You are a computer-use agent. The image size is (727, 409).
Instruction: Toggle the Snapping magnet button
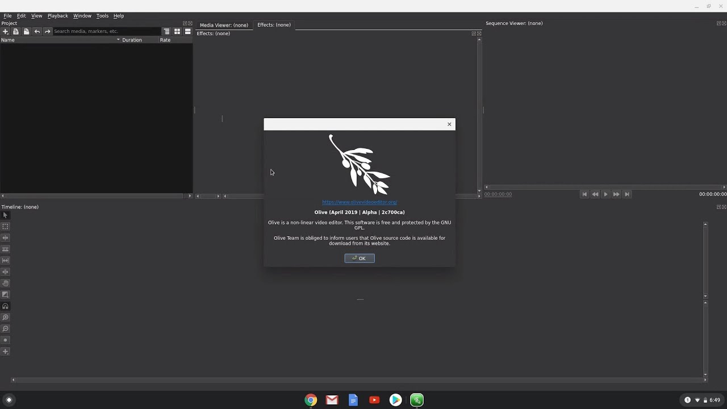click(x=5, y=306)
